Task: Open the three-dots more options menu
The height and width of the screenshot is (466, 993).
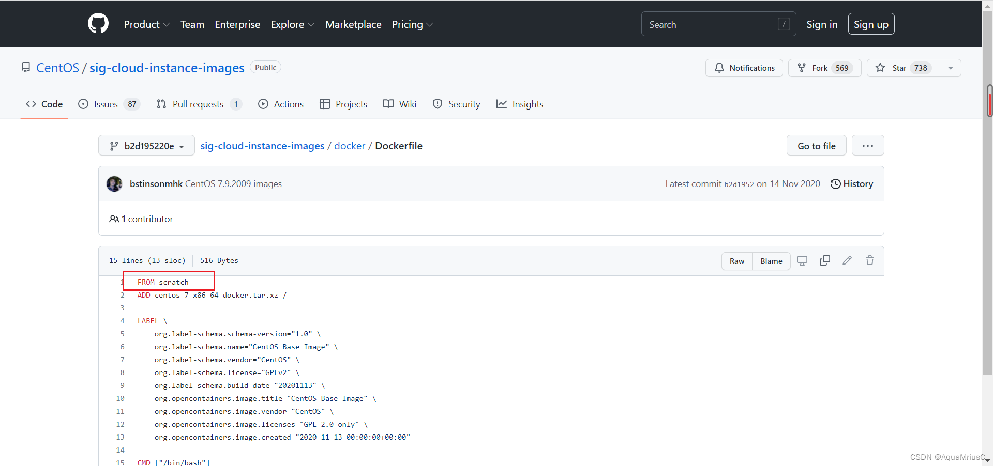Action: click(868, 146)
